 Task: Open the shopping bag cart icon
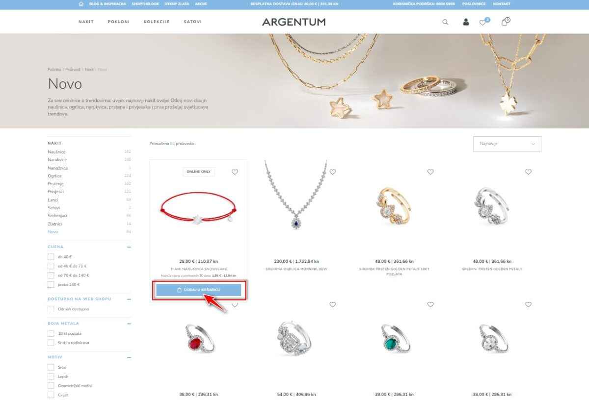tap(505, 22)
